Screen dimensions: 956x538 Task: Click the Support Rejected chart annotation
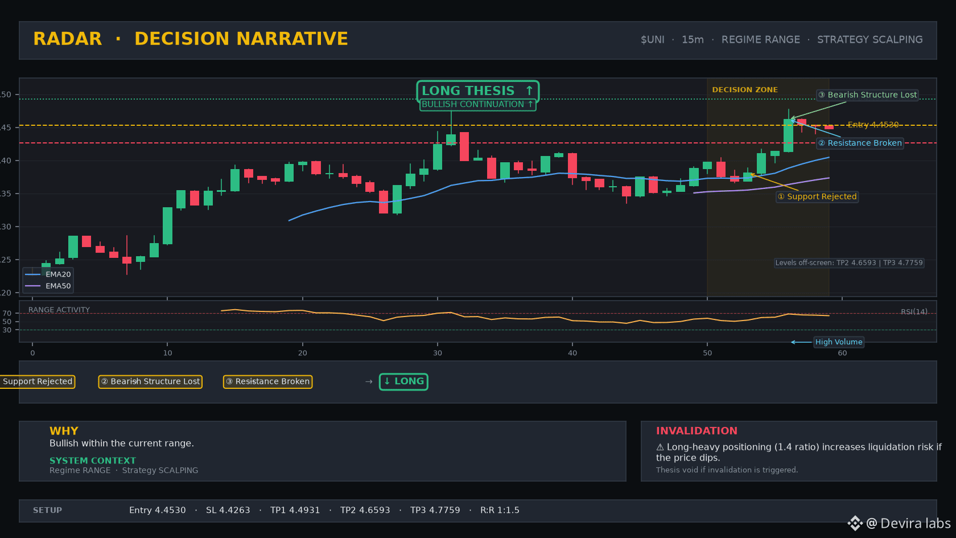click(817, 196)
